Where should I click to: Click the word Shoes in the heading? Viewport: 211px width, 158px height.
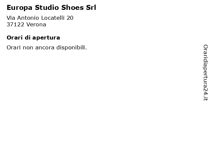pos(73,8)
